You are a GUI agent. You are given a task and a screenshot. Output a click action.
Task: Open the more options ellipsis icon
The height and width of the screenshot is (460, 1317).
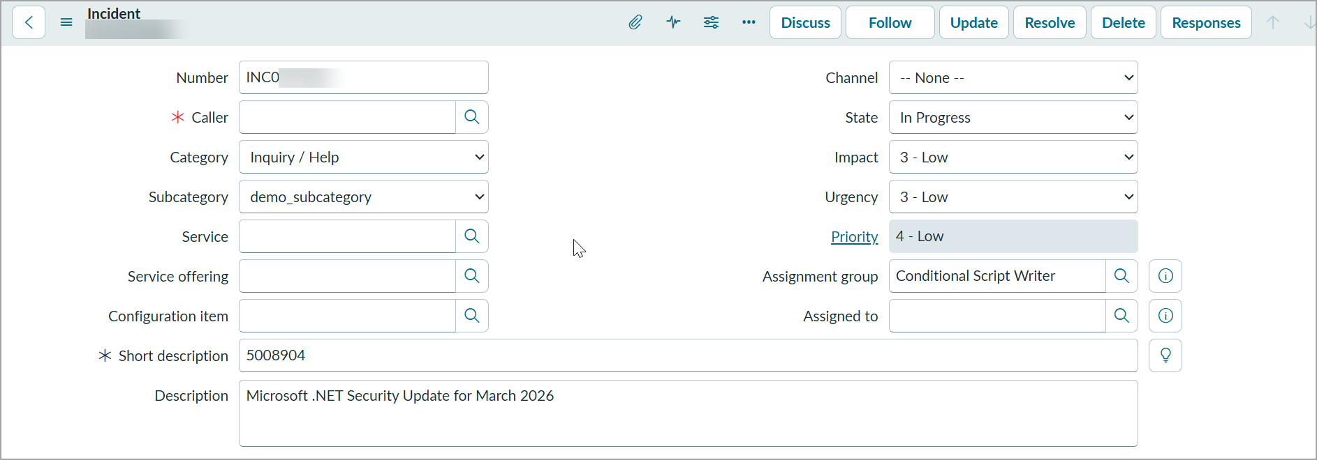pos(749,22)
